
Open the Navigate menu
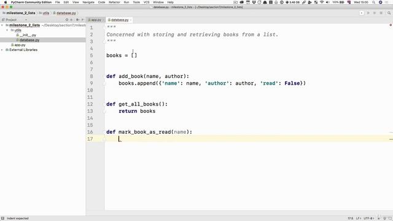[88, 2]
